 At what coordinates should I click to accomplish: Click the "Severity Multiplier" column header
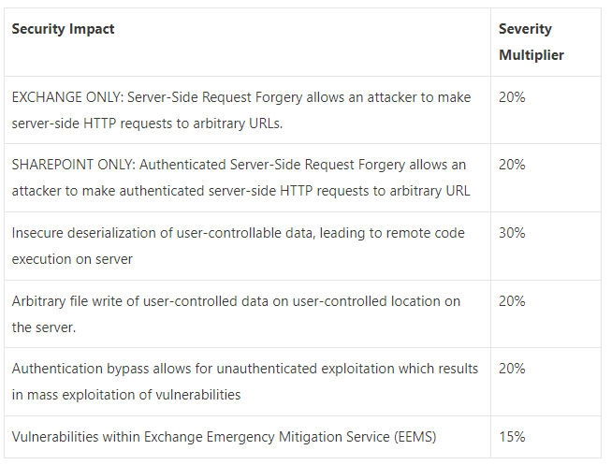point(531,42)
